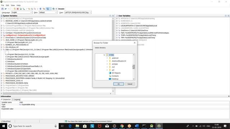Expand the .eclipse folder in dialog
This screenshot has width=230, height=129.
(x=107, y=64)
